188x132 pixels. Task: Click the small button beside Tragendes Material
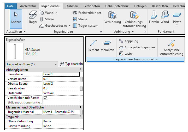[81, 112]
